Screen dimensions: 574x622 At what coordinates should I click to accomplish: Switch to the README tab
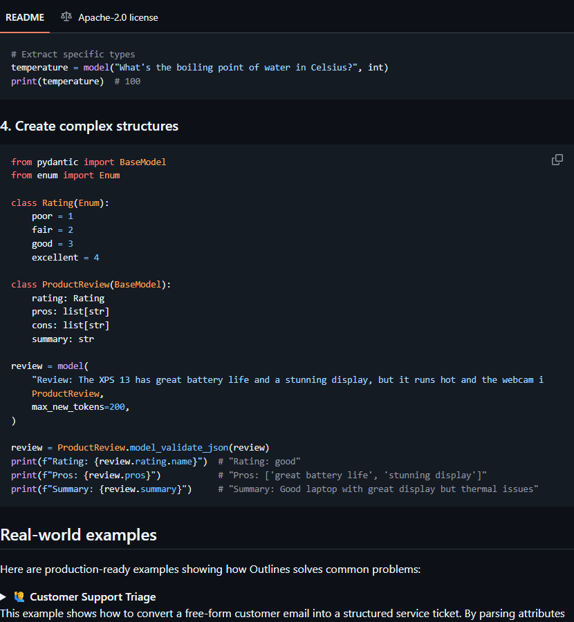[25, 17]
